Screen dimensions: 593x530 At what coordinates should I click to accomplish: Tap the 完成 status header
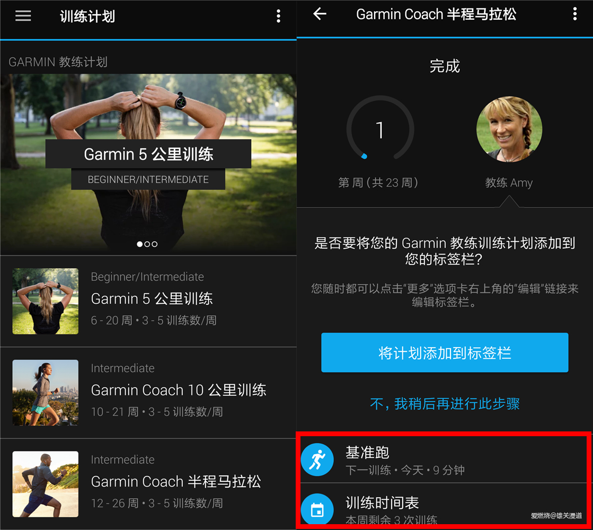pos(445,66)
